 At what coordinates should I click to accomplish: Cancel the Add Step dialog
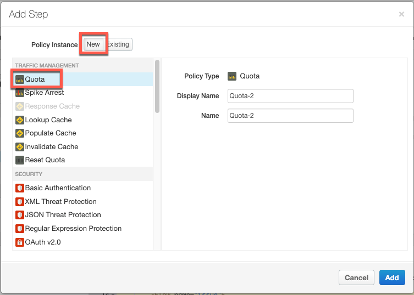(356, 277)
